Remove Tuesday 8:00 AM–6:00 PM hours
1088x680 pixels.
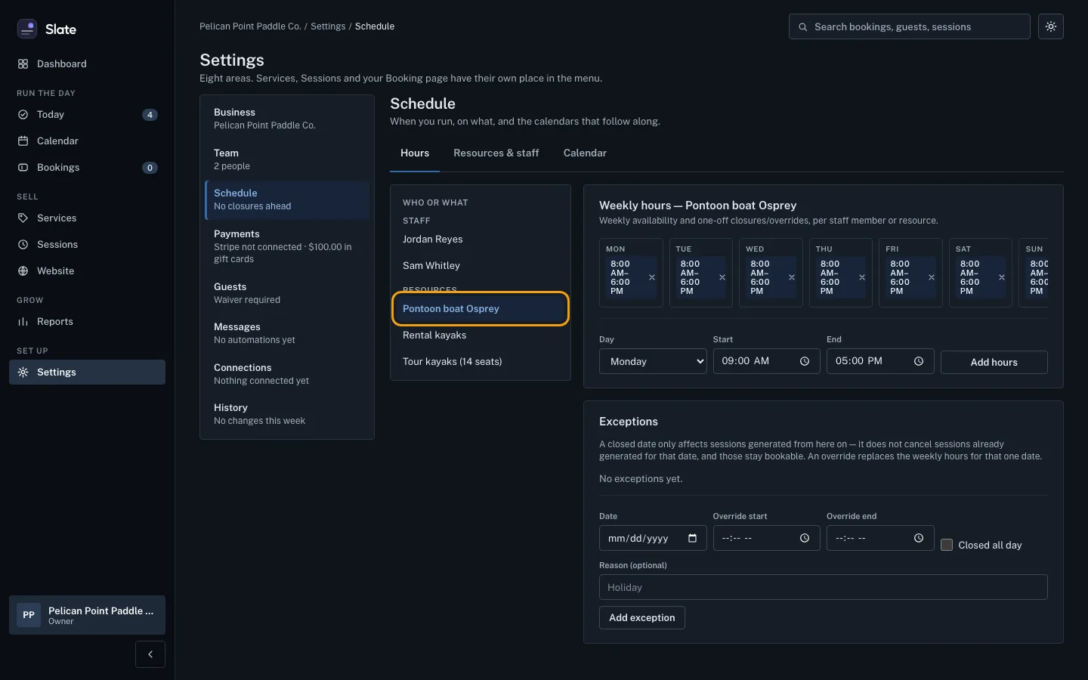722,277
